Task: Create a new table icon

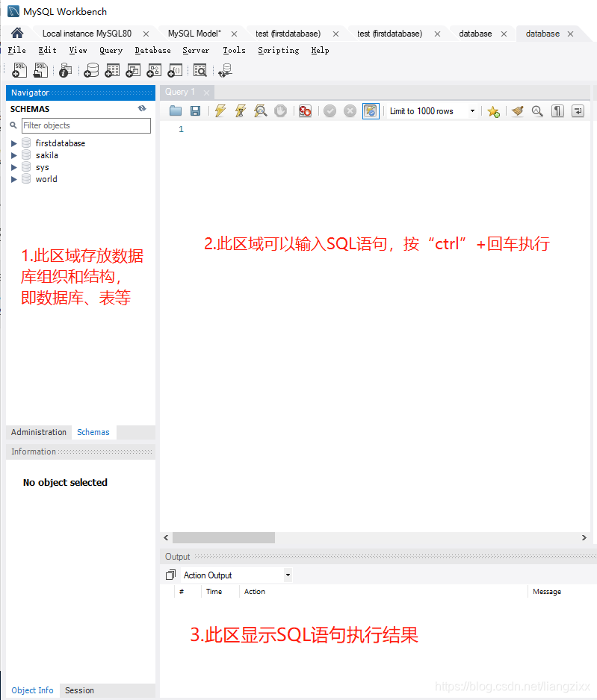Action: (x=112, y=70)
